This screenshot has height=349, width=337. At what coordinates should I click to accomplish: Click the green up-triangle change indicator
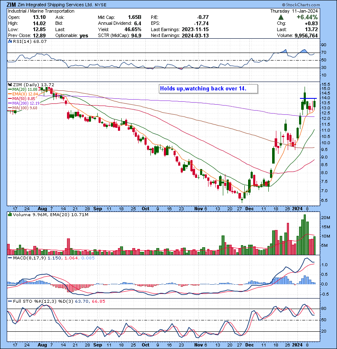click(281, 17)
